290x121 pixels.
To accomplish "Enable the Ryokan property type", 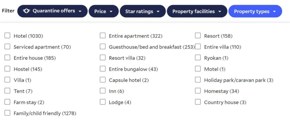I will tap(198, 58).
